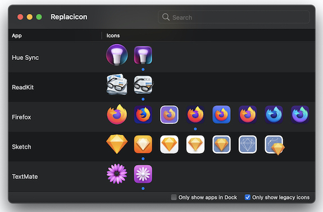Close the Replacicon window
The width and height of the screenshot is (323, 212).
coord(20,17)
